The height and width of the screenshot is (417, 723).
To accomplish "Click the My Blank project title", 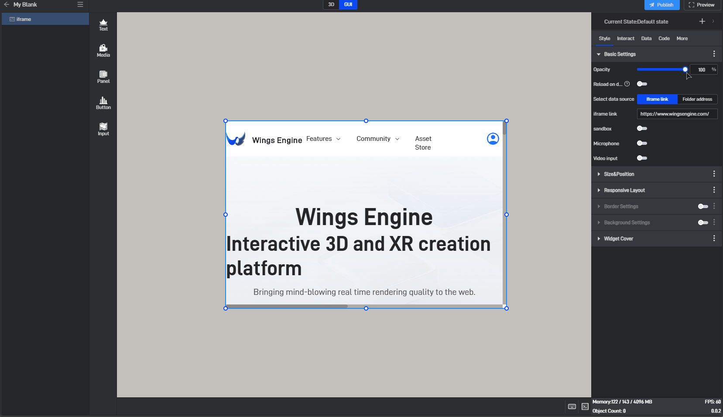I will 25,4.
